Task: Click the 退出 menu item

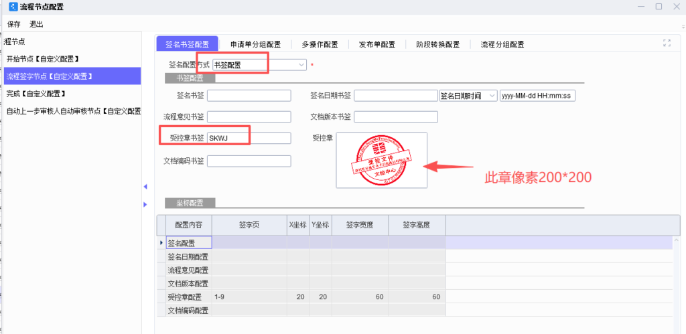Action: pos(36,24)
